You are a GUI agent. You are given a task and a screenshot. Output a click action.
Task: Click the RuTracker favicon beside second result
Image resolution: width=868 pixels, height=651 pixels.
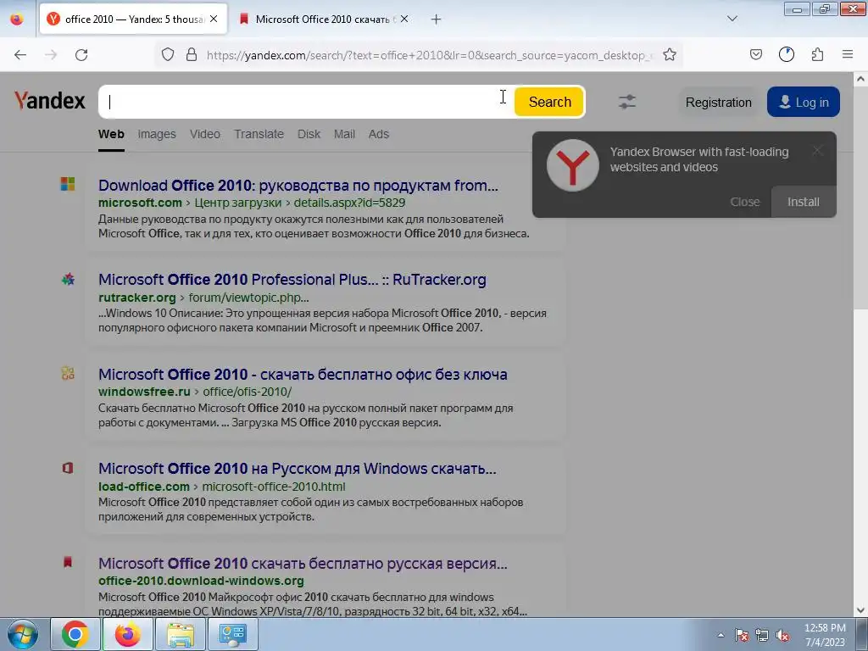[68, 279]
